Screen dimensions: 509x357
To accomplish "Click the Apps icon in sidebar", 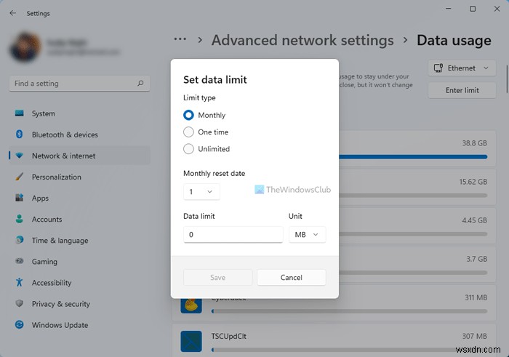I will pyautogui.click(x=19, y=198).
